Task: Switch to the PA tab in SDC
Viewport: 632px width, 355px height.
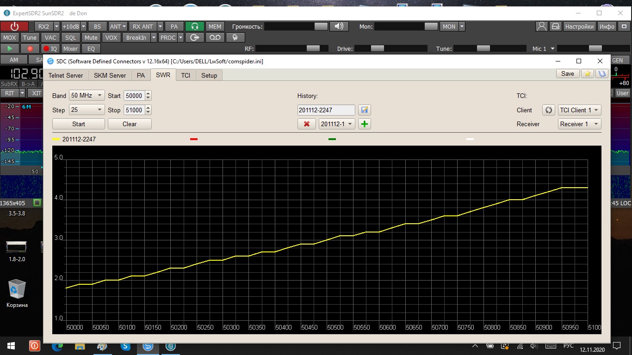Action: point(141,75)
